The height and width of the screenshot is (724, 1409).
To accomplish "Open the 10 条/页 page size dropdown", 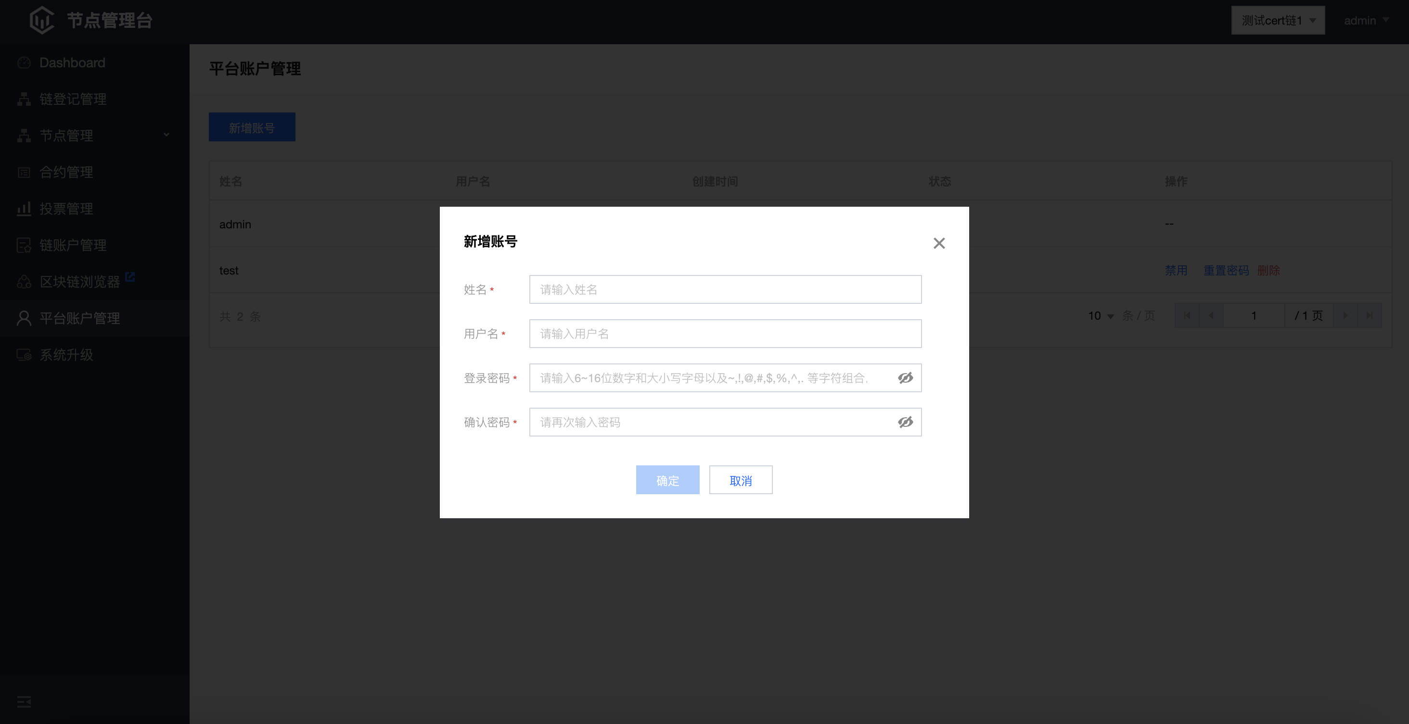I will 1101,316.
